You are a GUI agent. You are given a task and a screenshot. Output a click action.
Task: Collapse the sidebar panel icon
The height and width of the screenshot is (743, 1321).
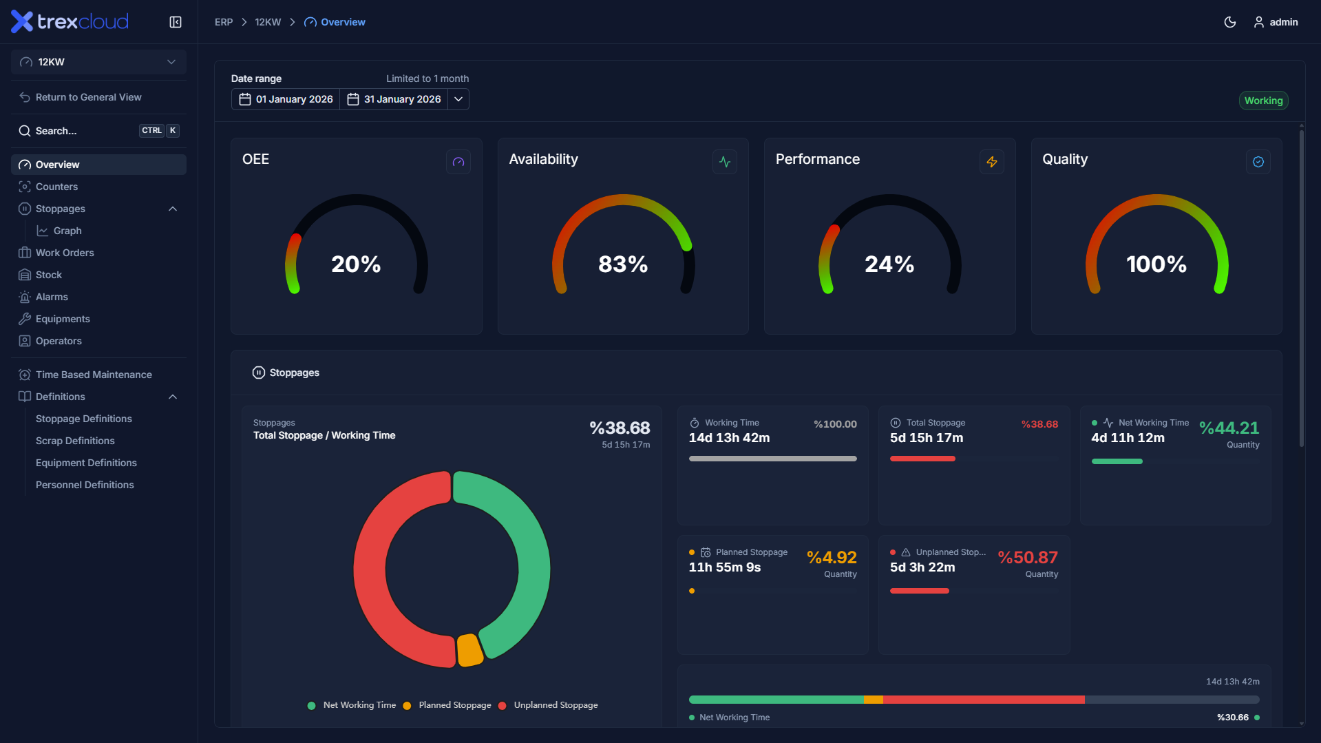point(176,22)
